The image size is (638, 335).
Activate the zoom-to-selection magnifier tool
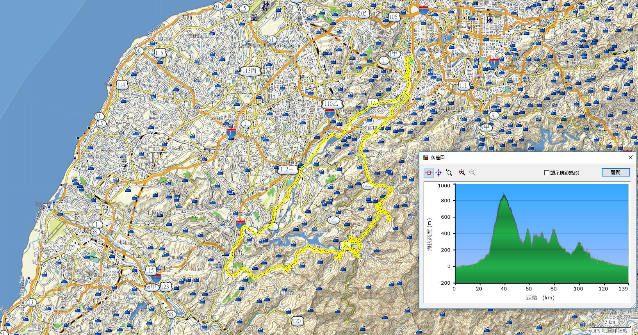tap(449, 173)
